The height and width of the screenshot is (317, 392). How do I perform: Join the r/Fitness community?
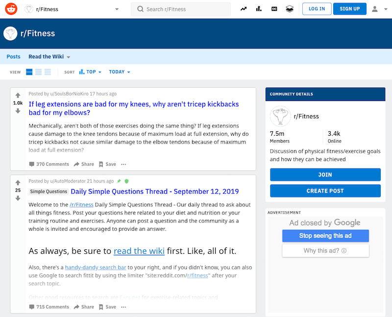(325, 174)
